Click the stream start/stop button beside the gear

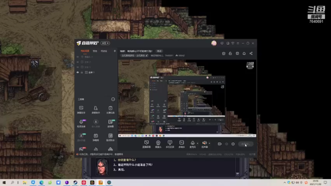pos(246,144)
